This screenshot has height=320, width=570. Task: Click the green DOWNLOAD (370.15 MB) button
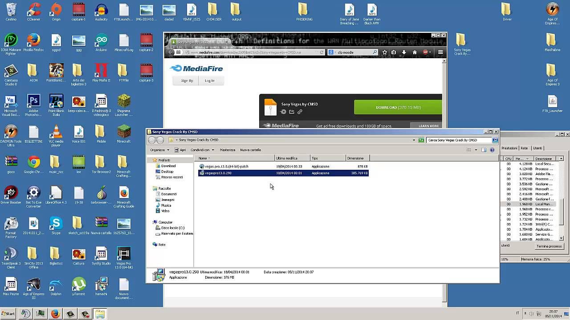(x=398, y=107)
